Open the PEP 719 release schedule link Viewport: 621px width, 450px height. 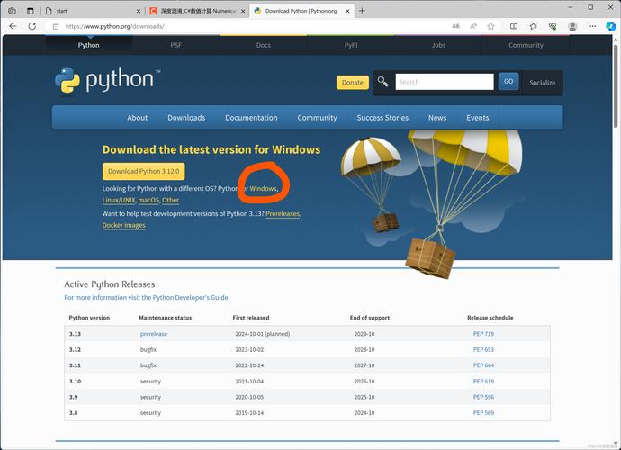[x=483, y=334]
